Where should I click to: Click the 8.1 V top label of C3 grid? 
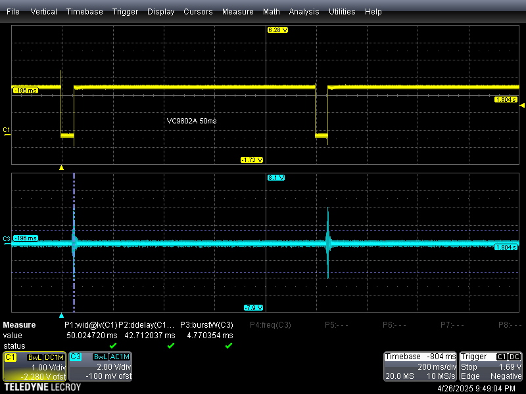(276, 177)
